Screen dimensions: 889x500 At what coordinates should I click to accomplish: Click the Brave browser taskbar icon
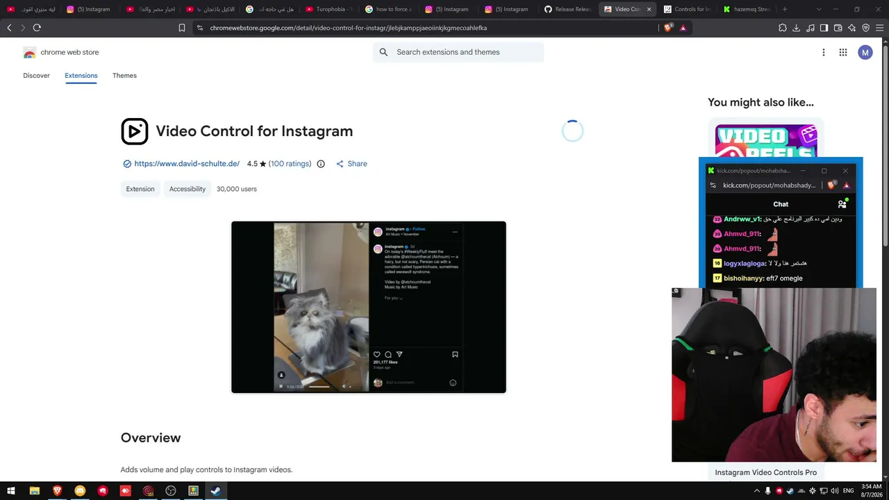coord(57,491)
